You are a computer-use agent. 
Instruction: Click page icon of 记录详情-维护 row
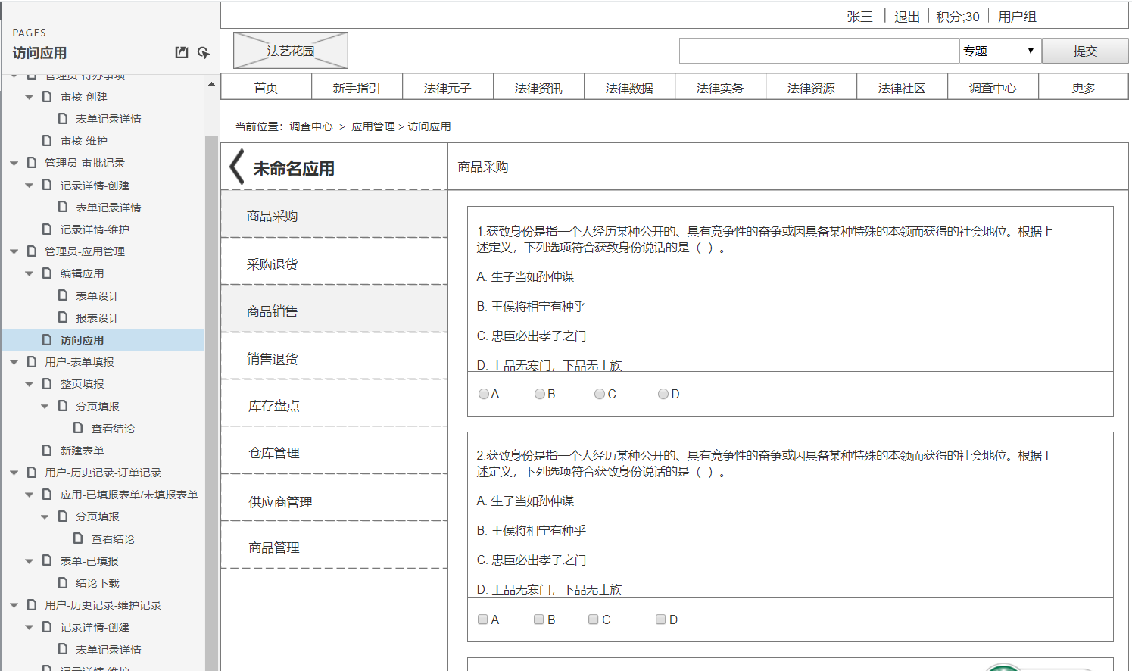47,229
